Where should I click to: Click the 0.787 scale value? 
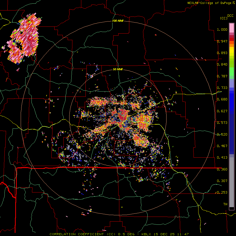coord(222,76)
